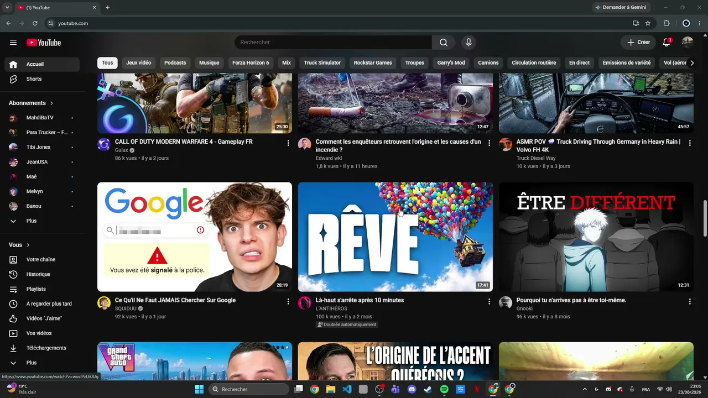Select the Tous filter chip

pos(107,63)
